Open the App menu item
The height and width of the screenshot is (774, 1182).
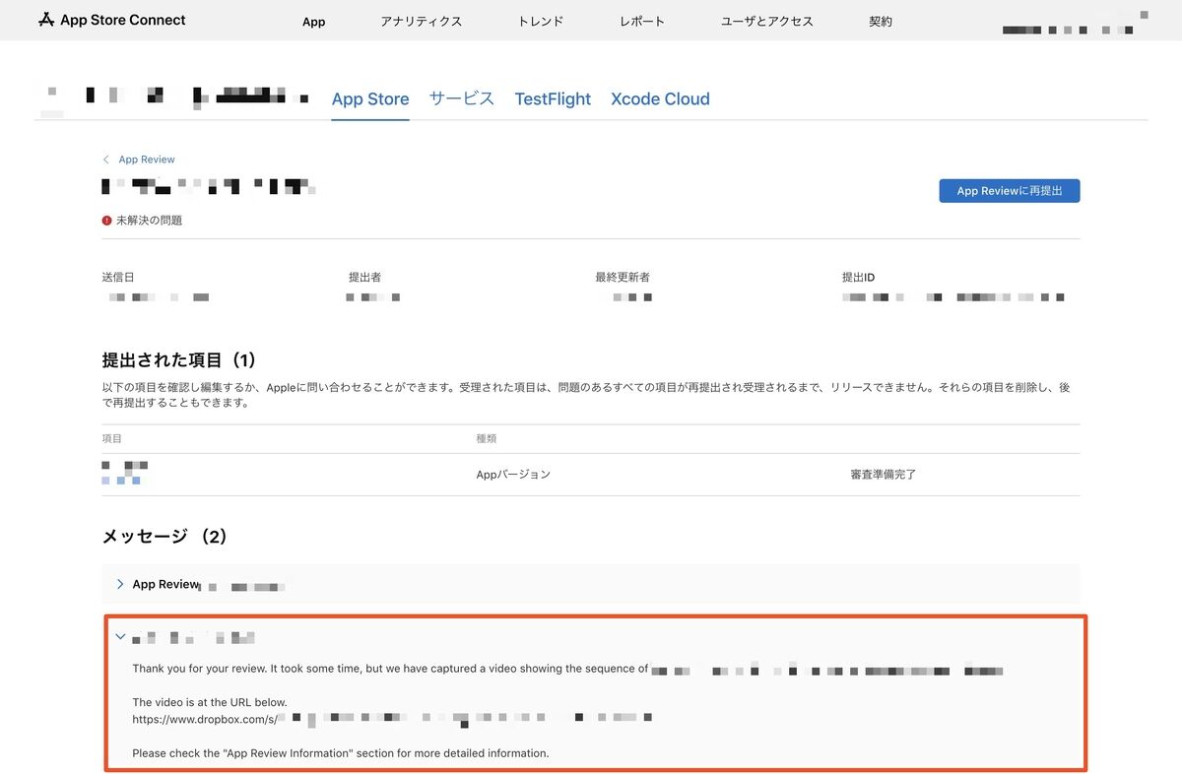click(313, 21)
